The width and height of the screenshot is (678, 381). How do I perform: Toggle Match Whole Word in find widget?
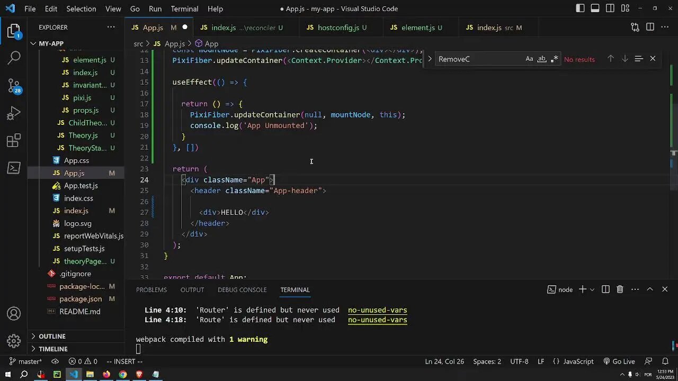541,59
